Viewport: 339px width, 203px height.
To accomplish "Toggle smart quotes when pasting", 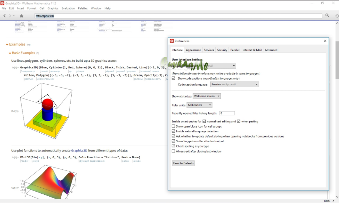I will pos(239,121).
